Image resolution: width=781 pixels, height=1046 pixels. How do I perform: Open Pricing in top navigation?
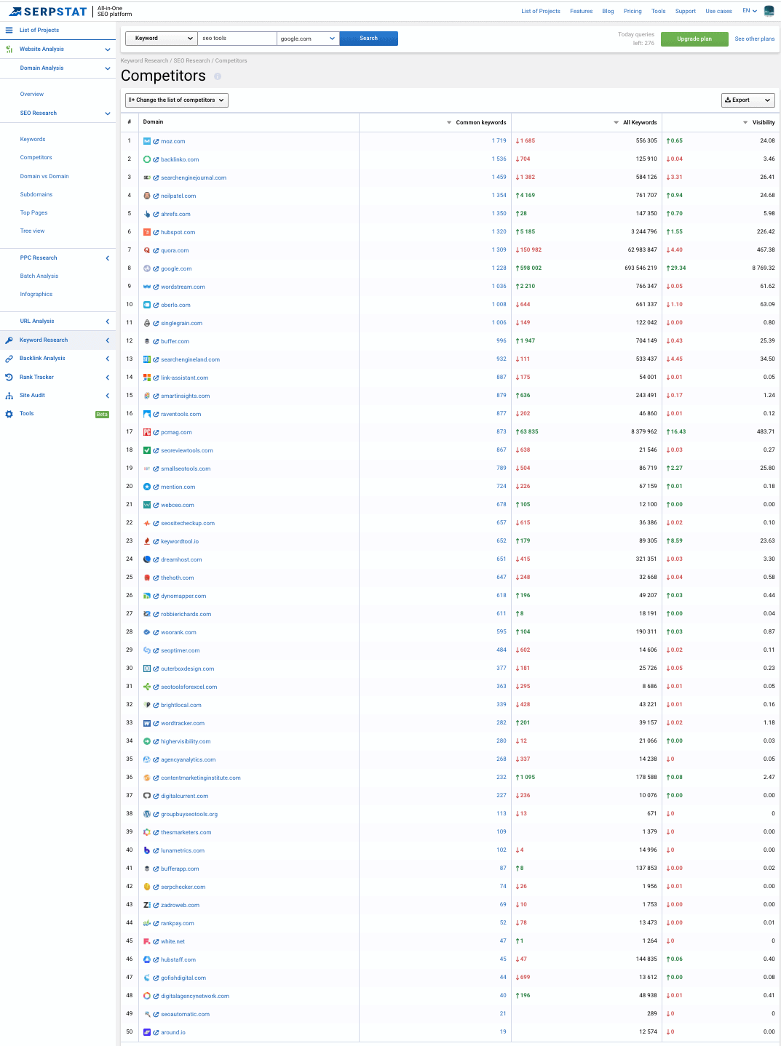[633, 11]
